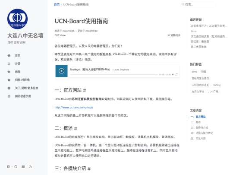Jump to 一：官方网站 in table of contents
The height and width of the screenshot is (175, 233).
198,117
